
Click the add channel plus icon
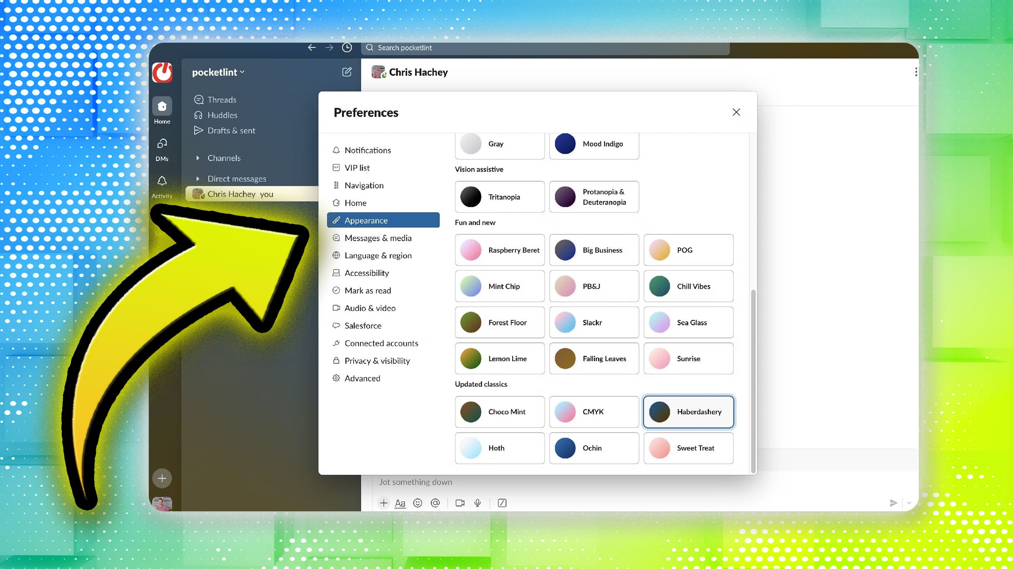[x=161, y=478]
